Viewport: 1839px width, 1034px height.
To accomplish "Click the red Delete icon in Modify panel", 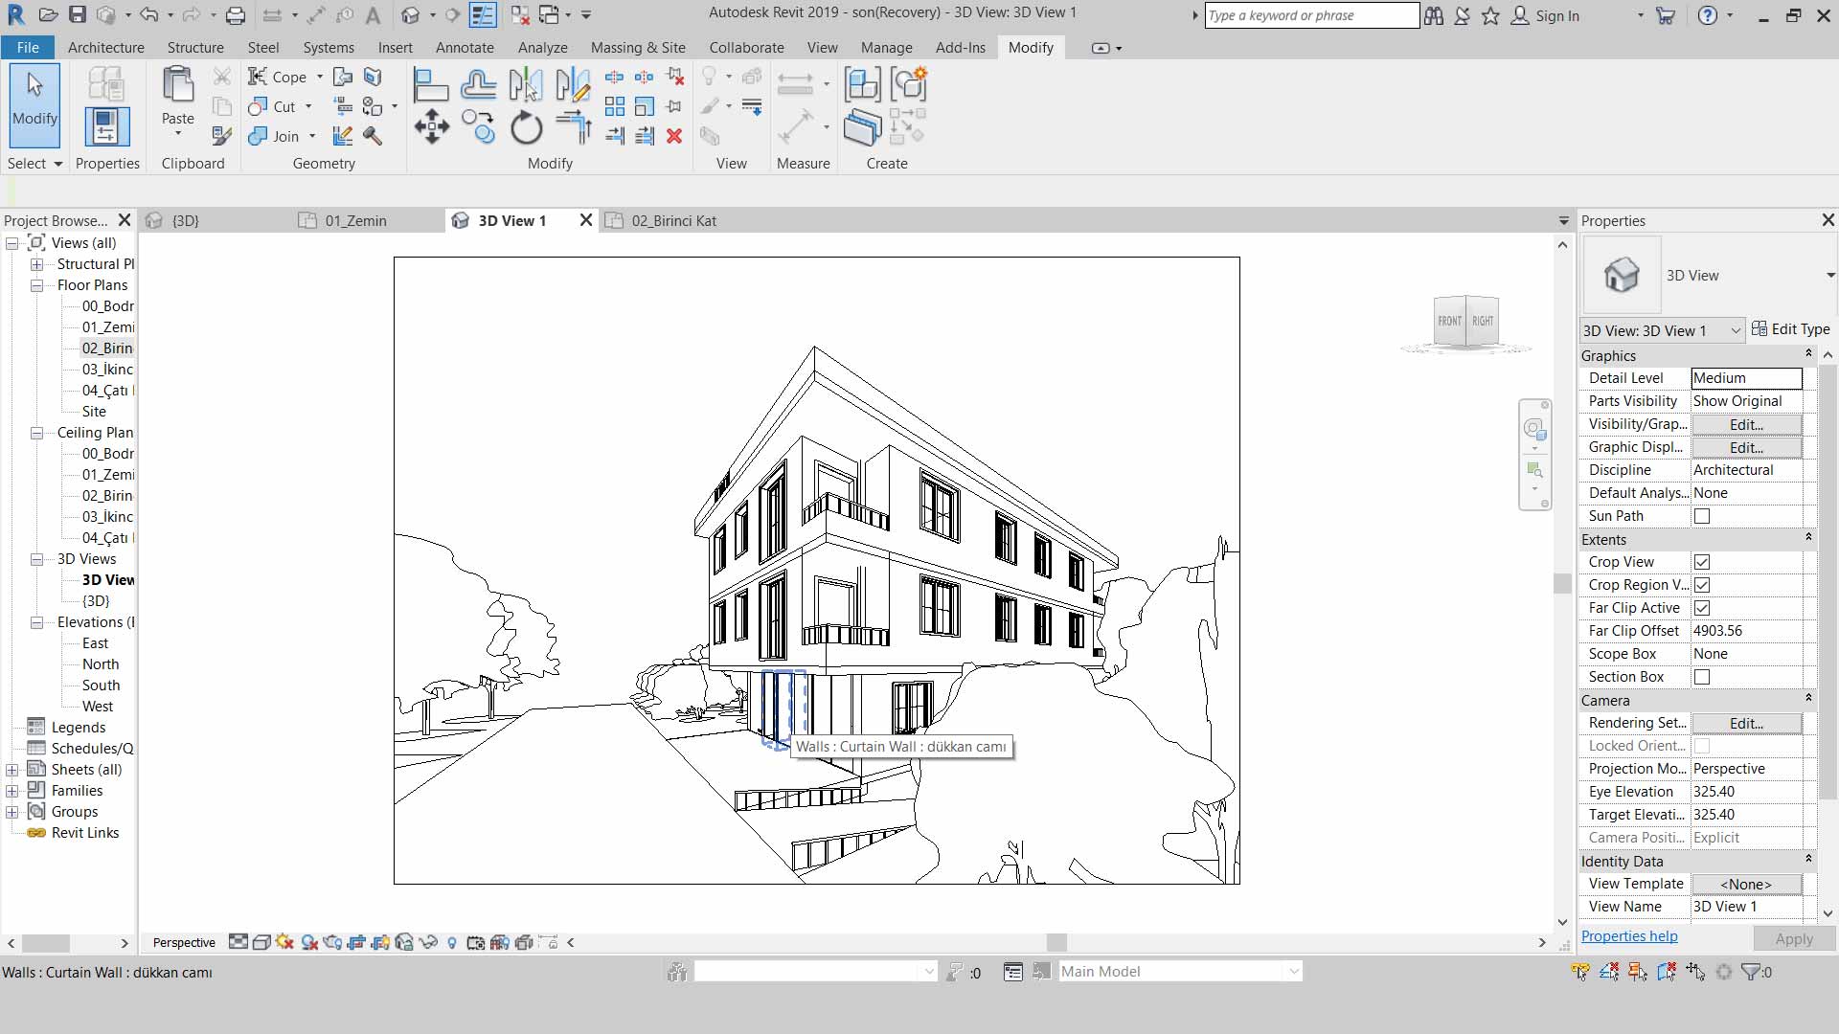I will [x=674, y=136].
